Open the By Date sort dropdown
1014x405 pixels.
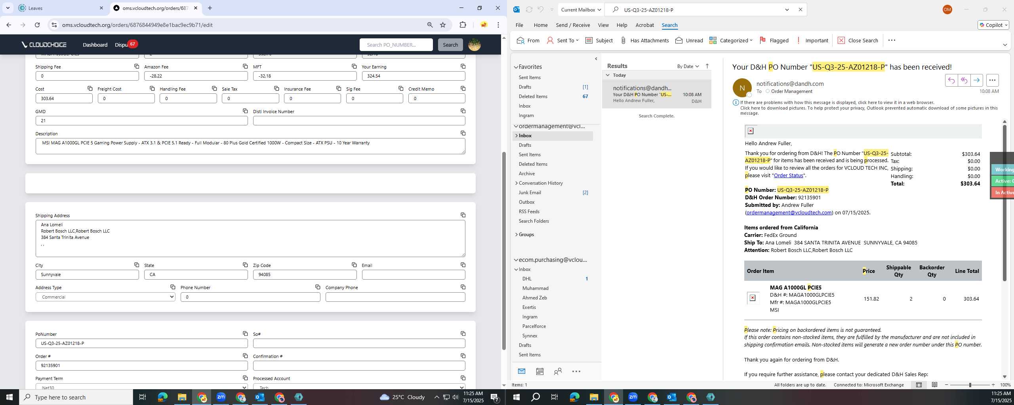[x=688, y=66]
